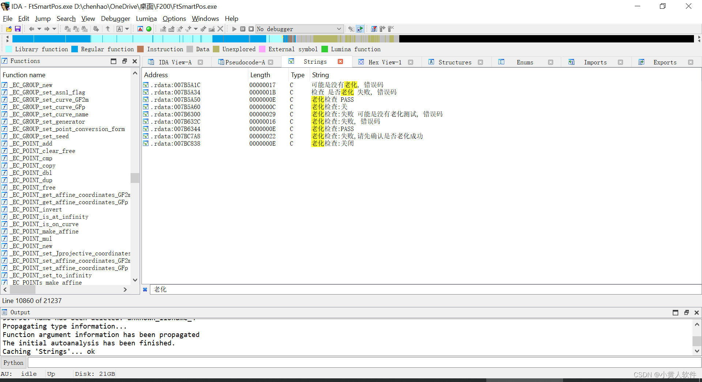Close the Enums tab

[x=551, y=62]
